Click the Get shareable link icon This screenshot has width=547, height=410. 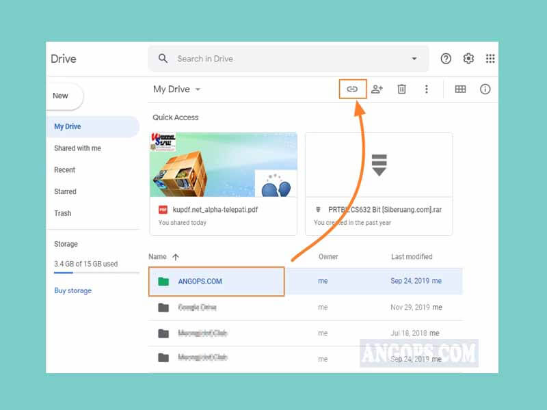(x=352, y=89)
